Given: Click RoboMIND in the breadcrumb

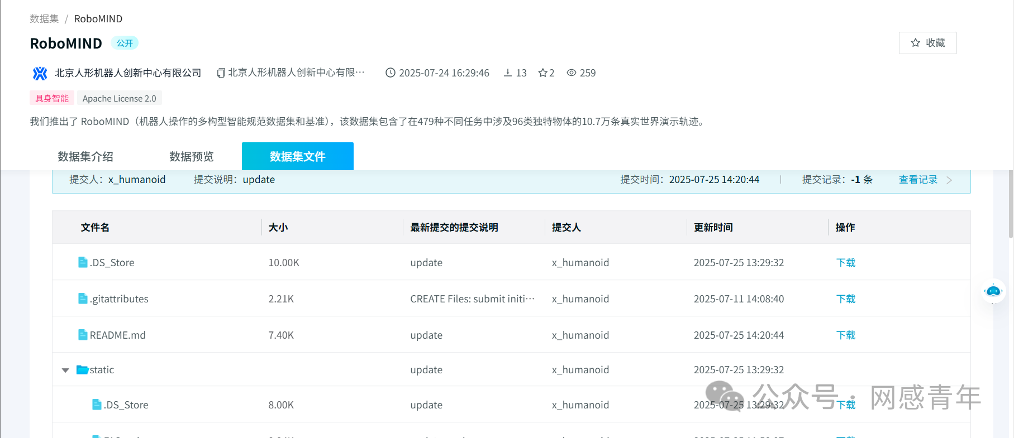Looking at the screenshot, I should 98,18.
